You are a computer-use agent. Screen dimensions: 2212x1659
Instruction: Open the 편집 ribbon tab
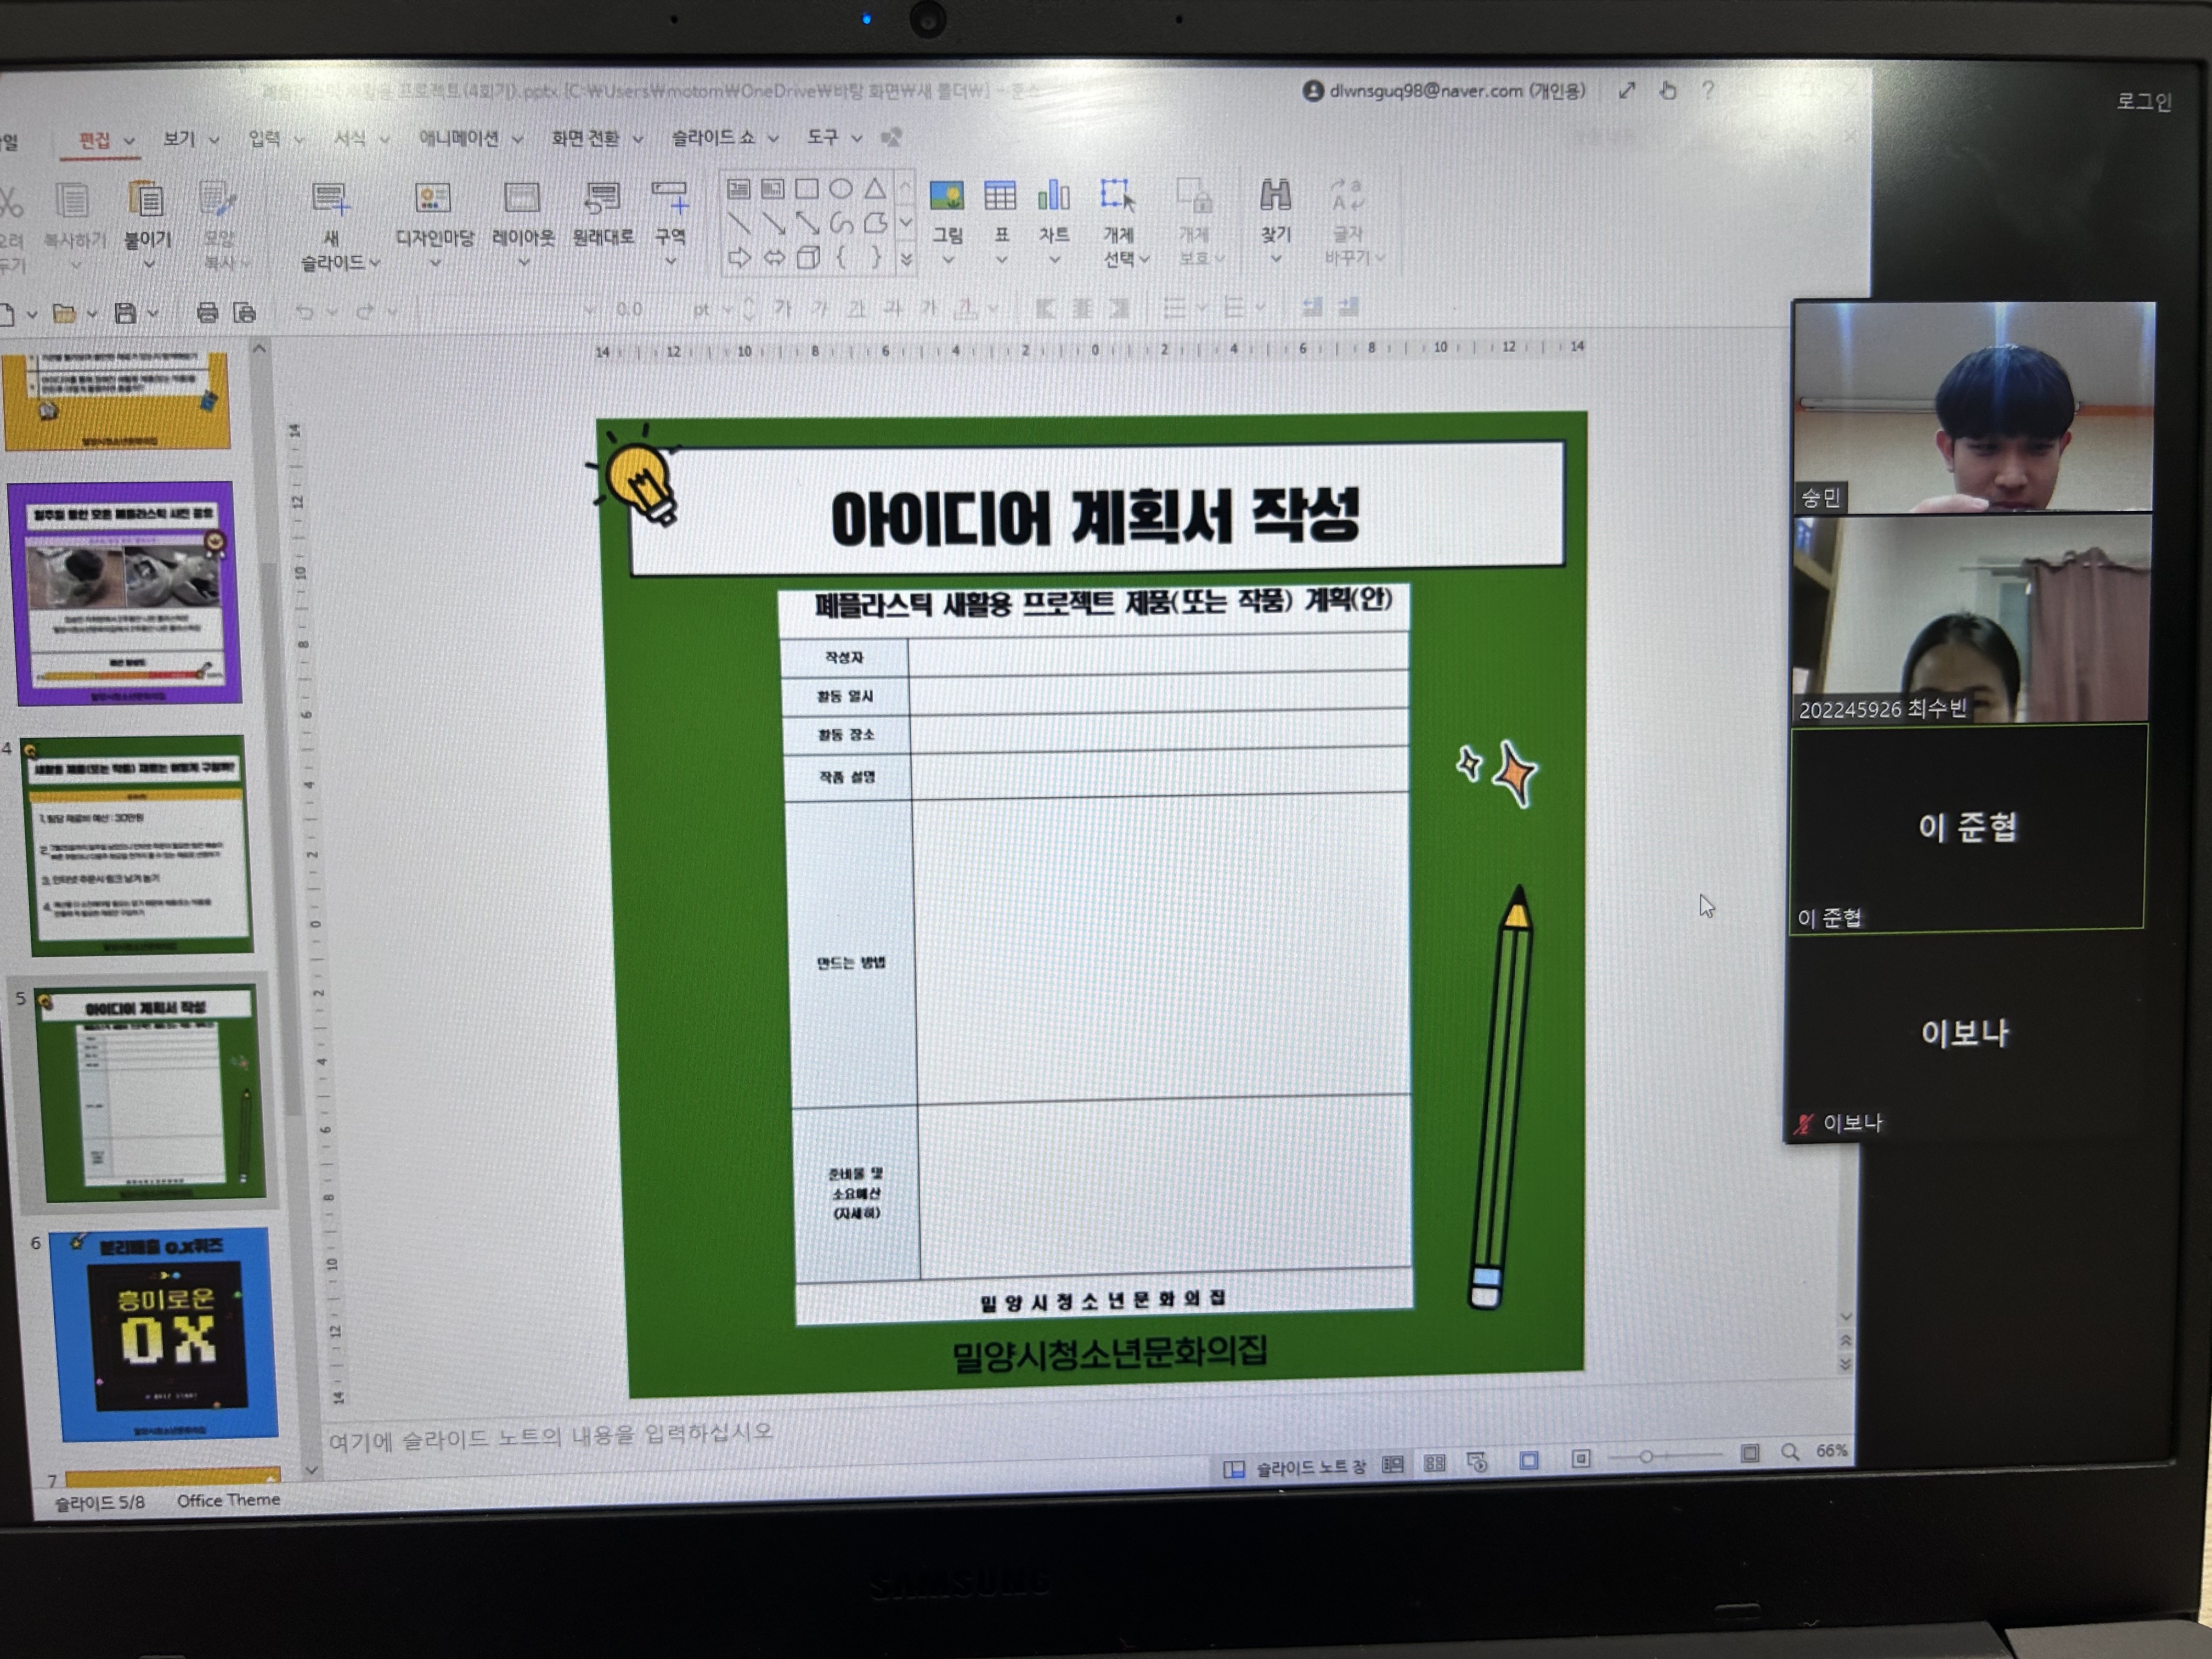[96, 140]
